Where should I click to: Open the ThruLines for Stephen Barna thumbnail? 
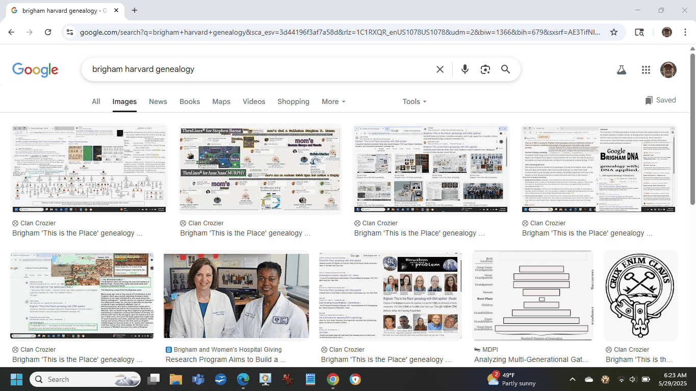[260, 169]
